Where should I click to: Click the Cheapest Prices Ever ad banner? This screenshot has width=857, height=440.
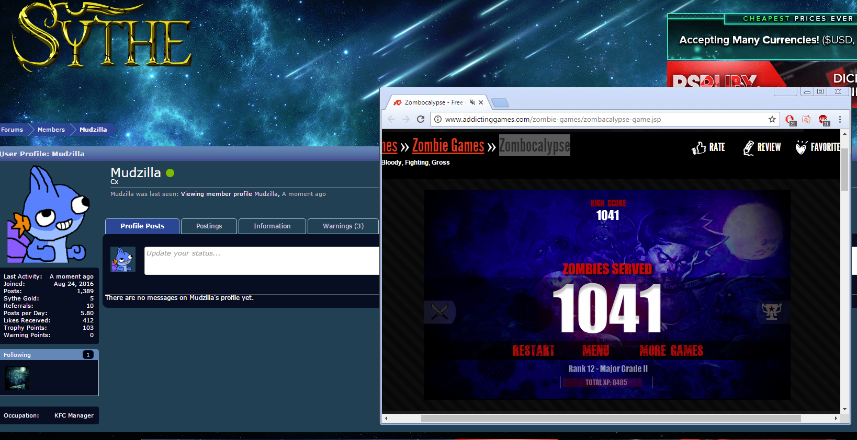(x=762, y=37)
